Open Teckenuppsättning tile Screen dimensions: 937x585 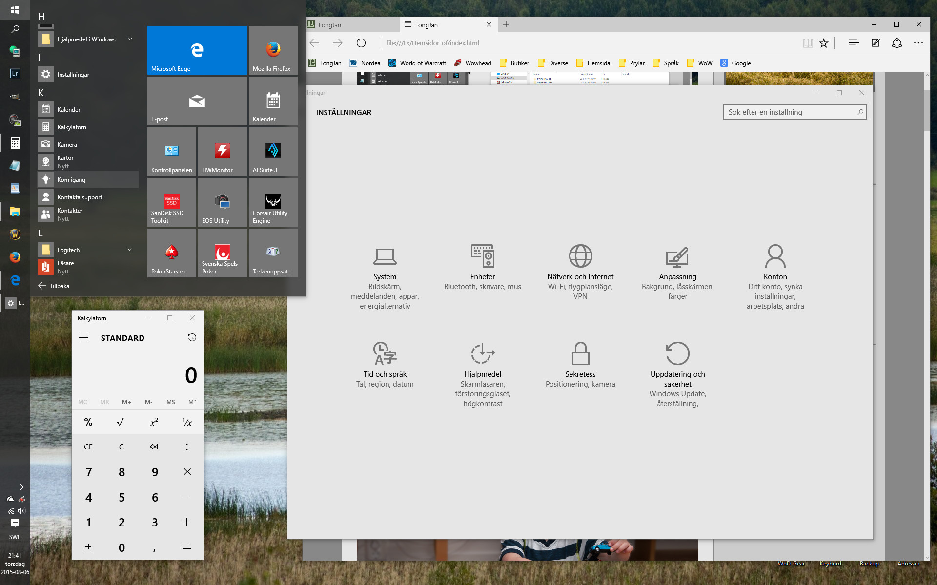click(x=273, y=253)
